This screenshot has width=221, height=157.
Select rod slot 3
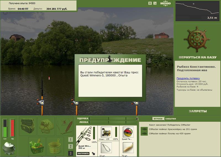70,153
